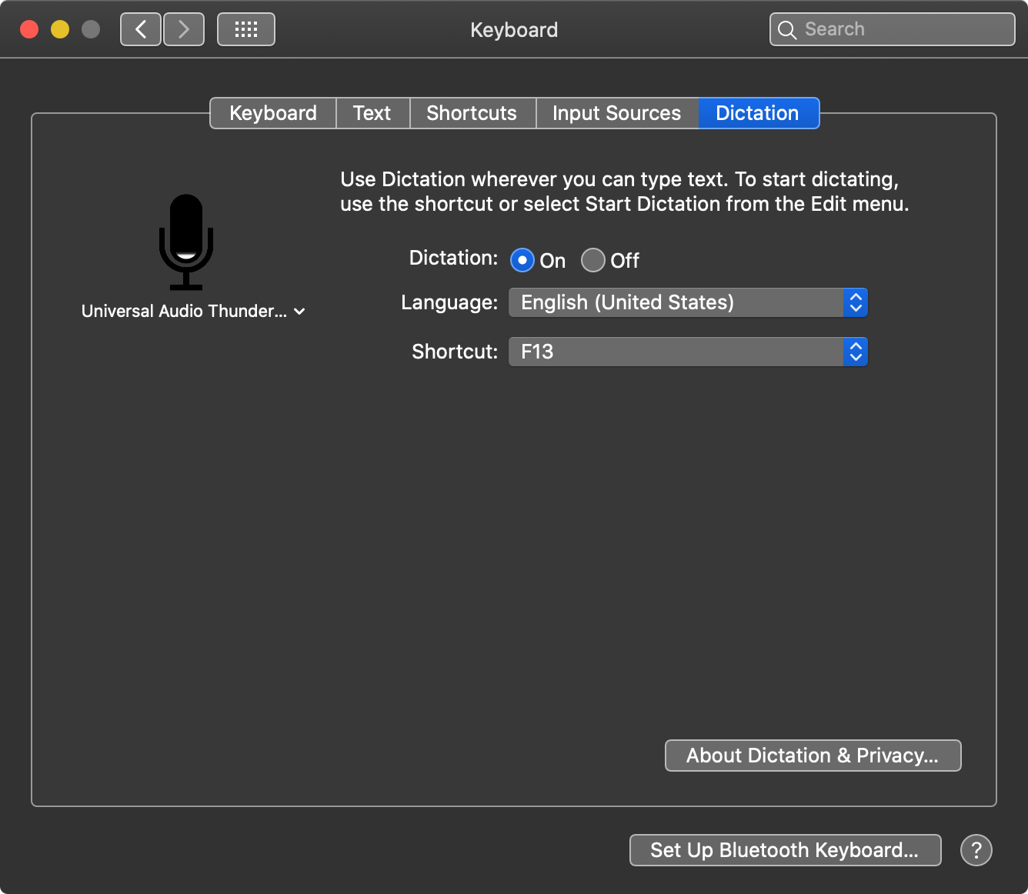Click the back navigation arrow
Viewport: 1028px width, 894px height.
pos(141,30)
